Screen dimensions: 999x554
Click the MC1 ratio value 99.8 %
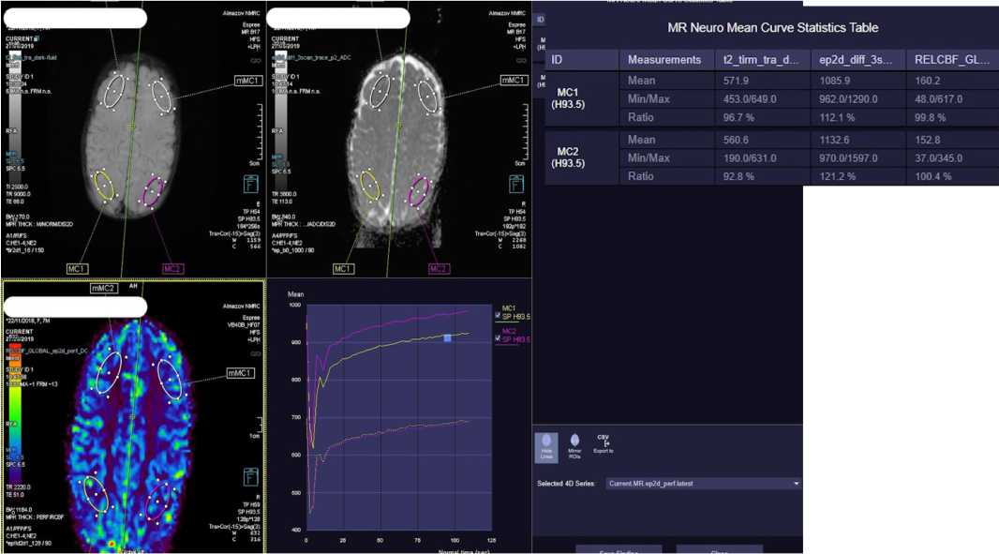(x=931, y=118)
